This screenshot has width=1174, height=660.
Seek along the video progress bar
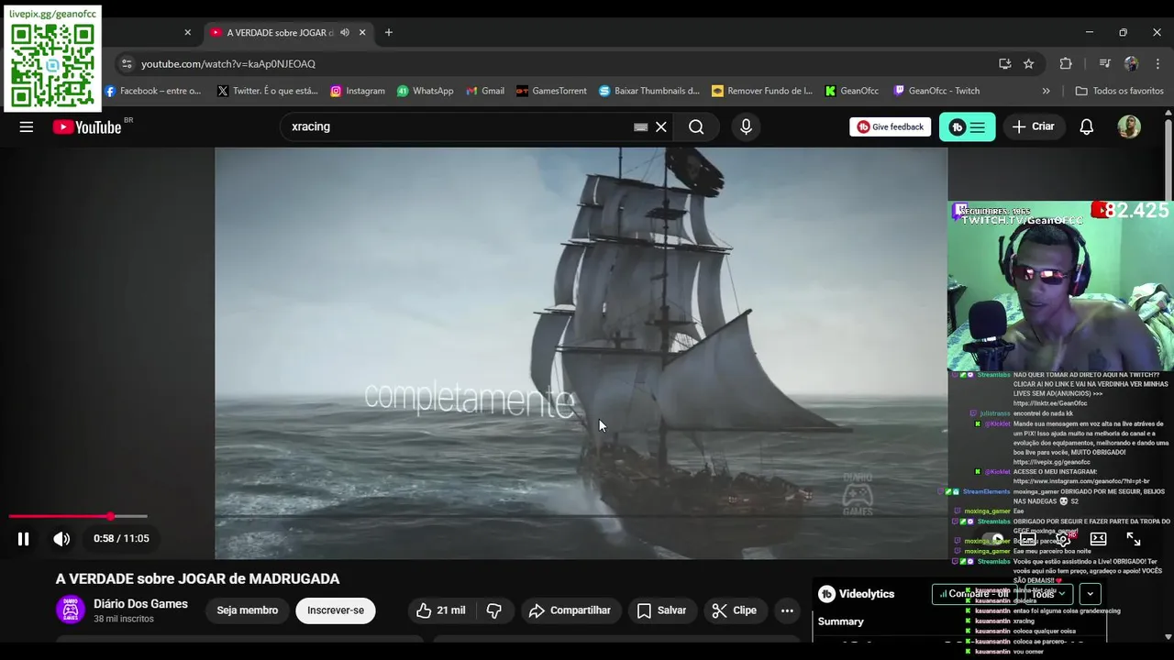(78, 517)
